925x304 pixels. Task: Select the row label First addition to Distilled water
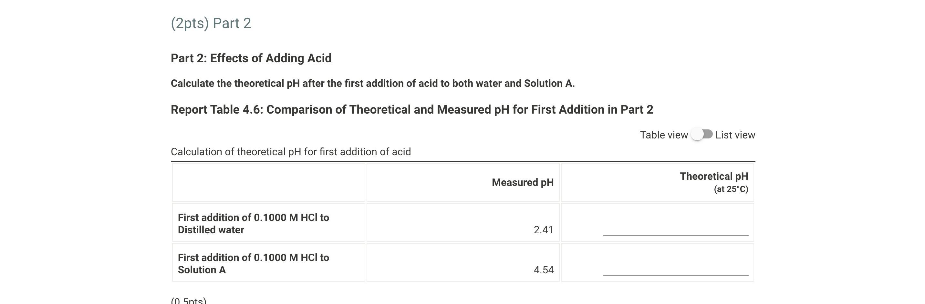point(254,223)
